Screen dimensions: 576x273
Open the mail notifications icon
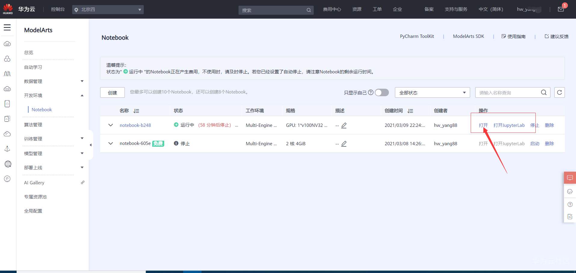click(561, 9)
